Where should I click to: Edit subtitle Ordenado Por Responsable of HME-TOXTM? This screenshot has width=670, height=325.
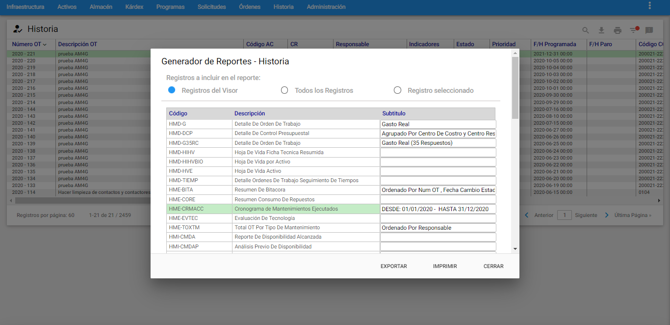[438, 228]
